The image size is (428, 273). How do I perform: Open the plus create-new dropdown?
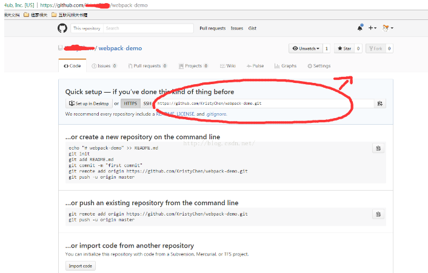tap(372, 28)
